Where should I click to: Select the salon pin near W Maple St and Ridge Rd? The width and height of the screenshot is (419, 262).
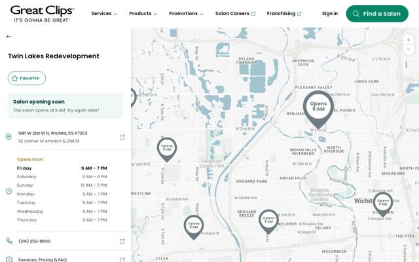(194, 227)
